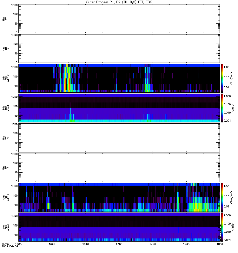Click the empty thb fff 2 plot panel
Viewport: 238px width, 253px height.
click(x=119, y=48)
